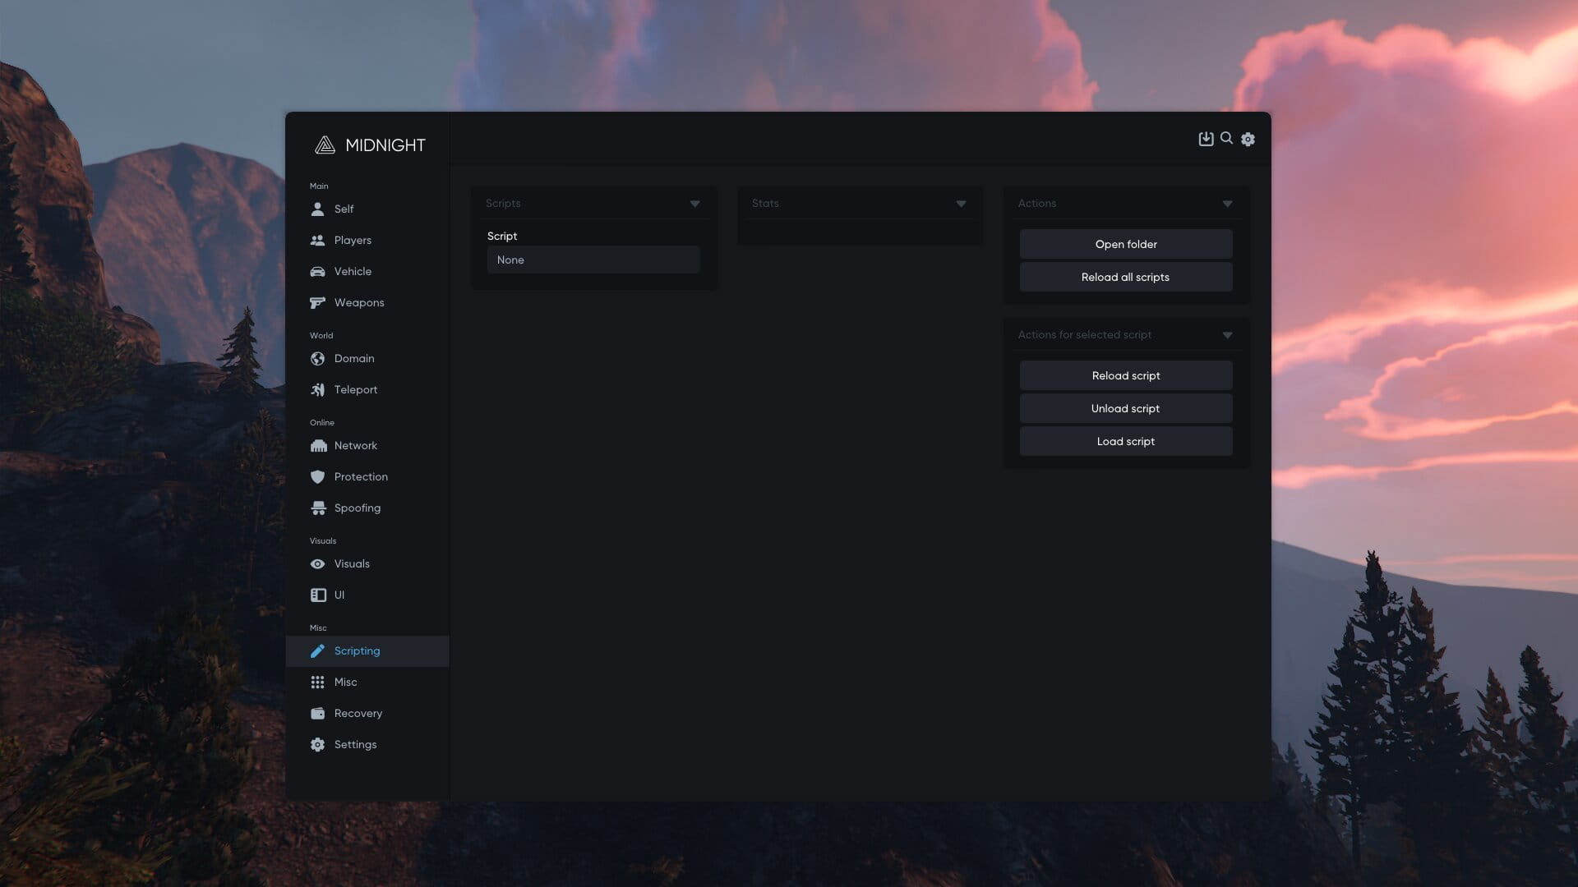Click the save/download icon in top bar
This screenshot has height=887, width=1578.
pyautogui.click(x=1206, y=139)
